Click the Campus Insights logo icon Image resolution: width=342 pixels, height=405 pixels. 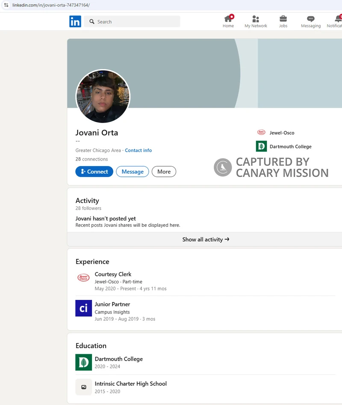click(83, 308)
